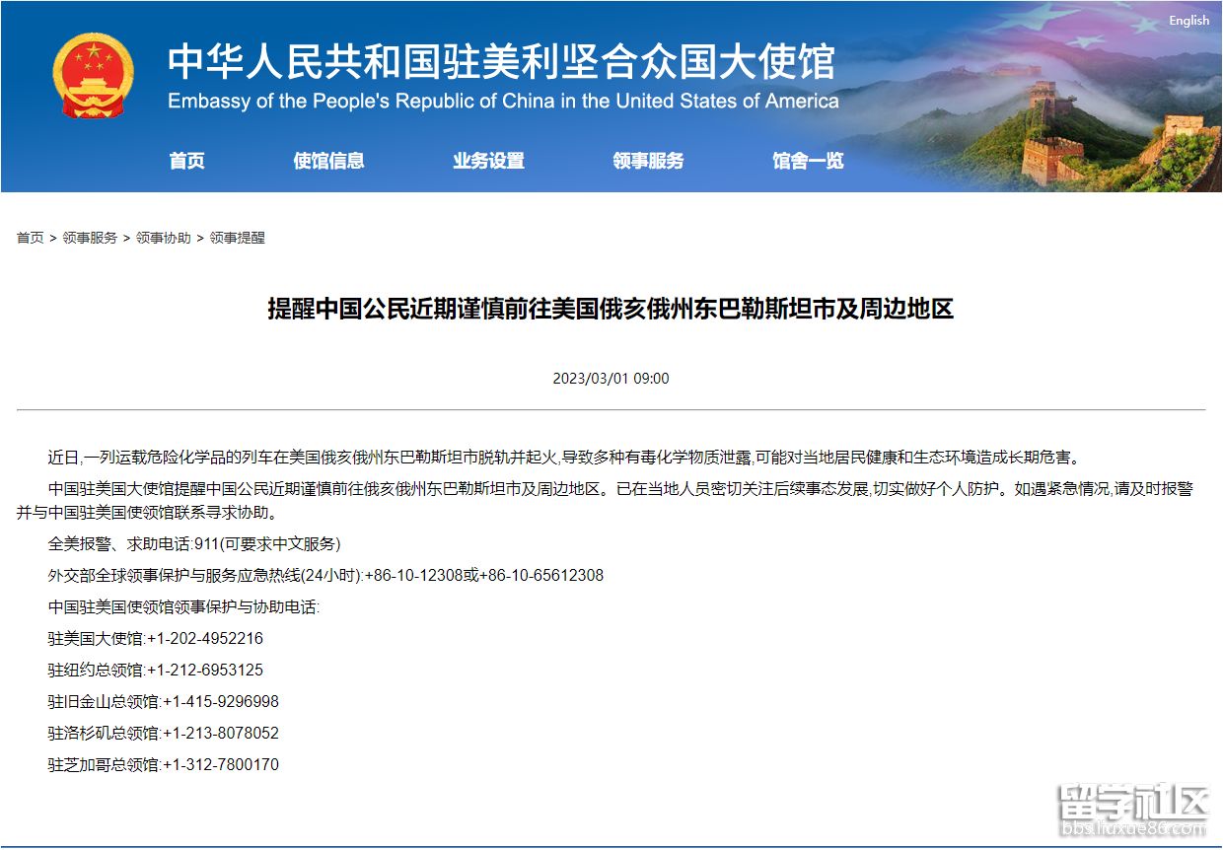Click the article headline about 东巴勒斯坦市
This screenshot has width=1223, height=850.
(611, 309)
